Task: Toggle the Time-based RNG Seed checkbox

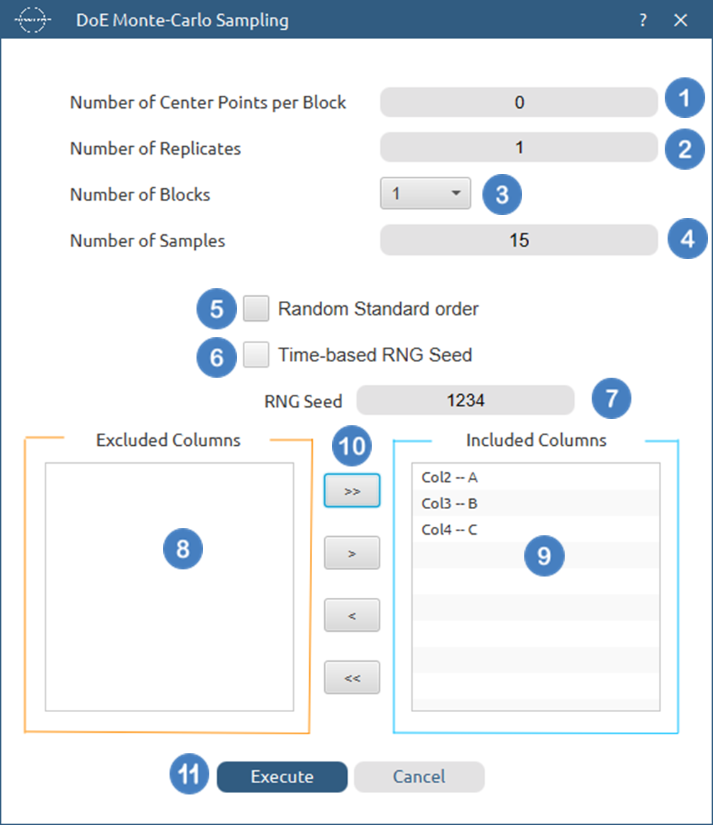Action: point(255,354)
